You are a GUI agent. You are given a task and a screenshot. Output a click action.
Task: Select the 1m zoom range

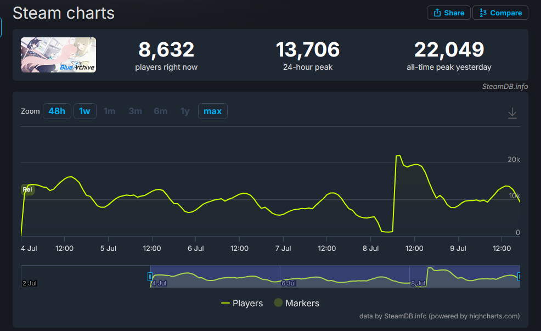[110, 111]
